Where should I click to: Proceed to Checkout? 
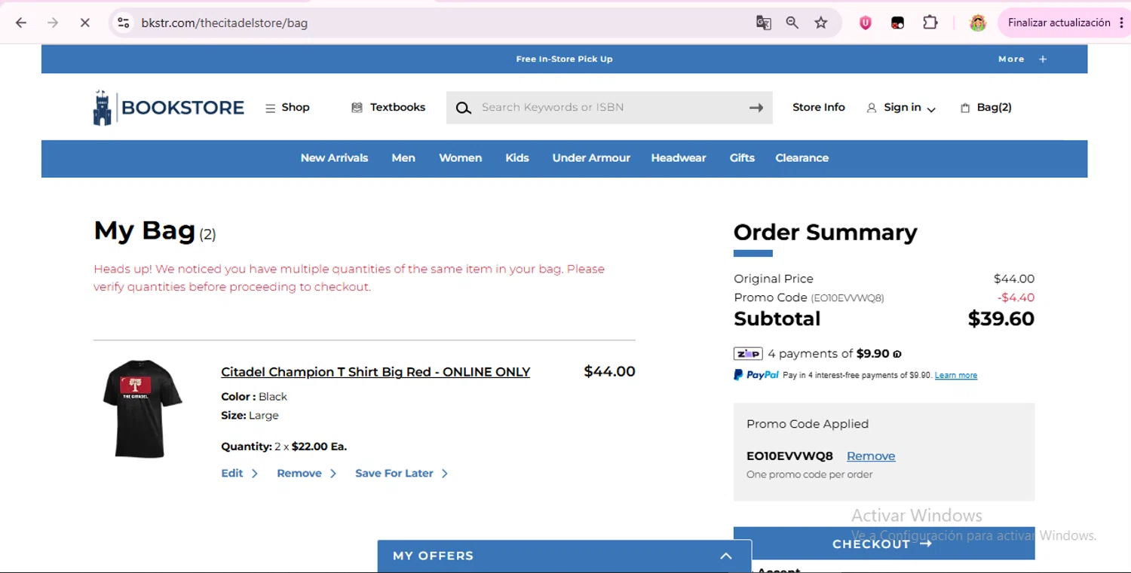[884, 544]
